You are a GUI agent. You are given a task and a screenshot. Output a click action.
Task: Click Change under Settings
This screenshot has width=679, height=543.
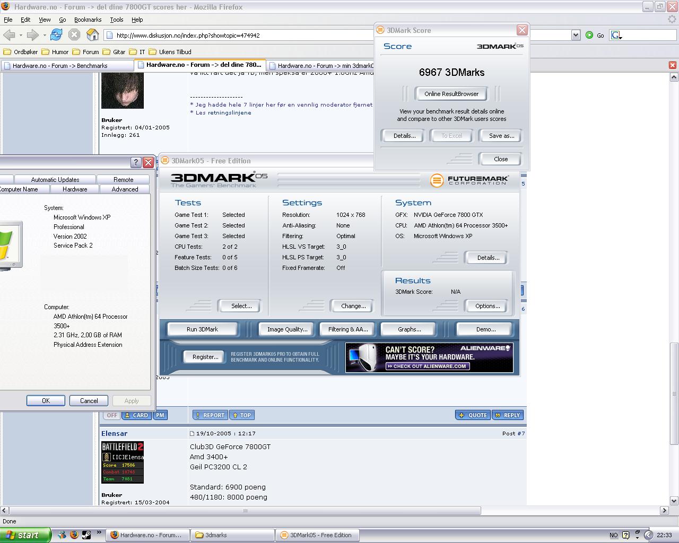pos(353,306)
